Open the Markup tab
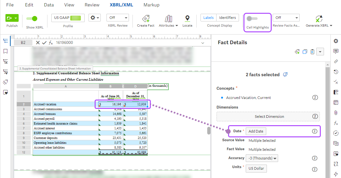Image resolution: width=341 pixels, height=178 pixels. tap(151, 5)
